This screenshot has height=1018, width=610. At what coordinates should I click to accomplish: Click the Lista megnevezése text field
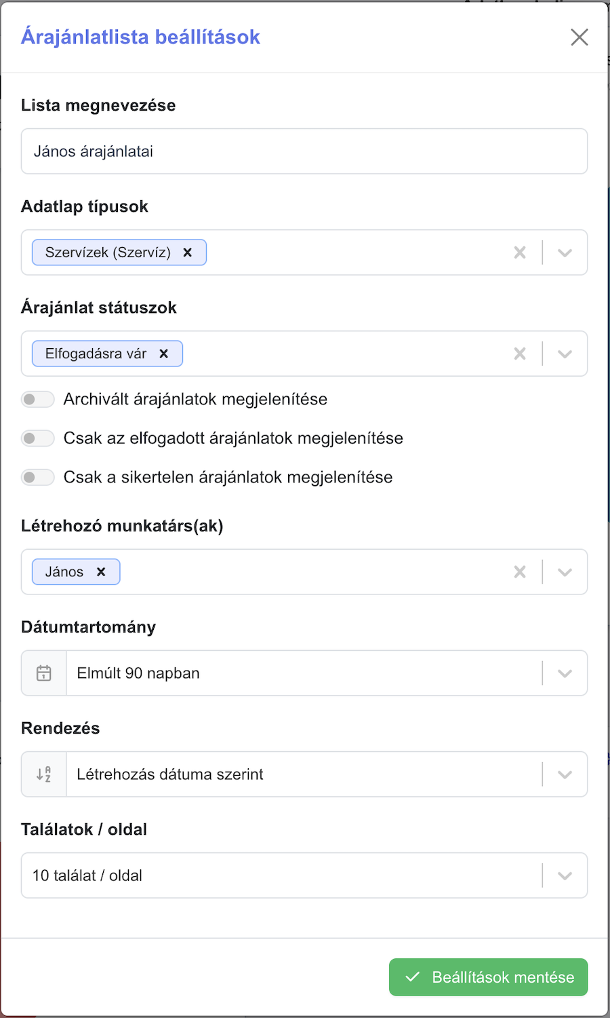tap(304, 151)
